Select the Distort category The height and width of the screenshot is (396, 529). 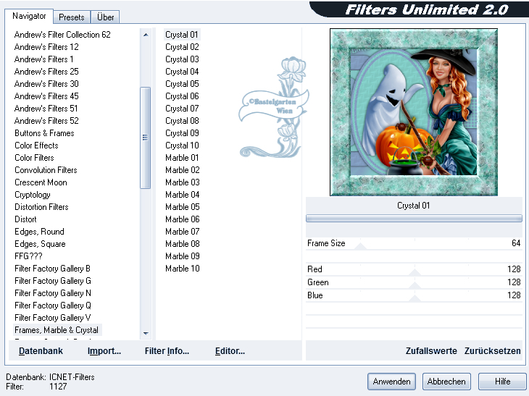(25, 219)
